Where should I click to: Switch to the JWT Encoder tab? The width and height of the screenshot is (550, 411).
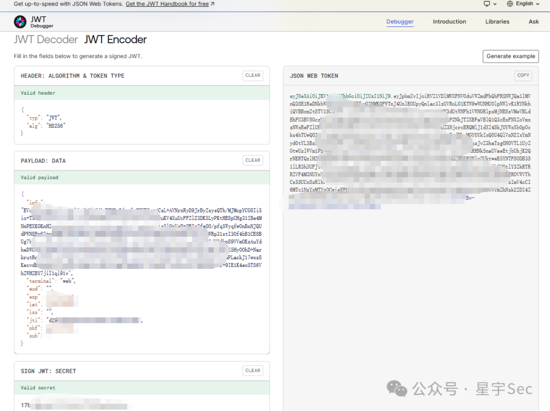(116, 39)
